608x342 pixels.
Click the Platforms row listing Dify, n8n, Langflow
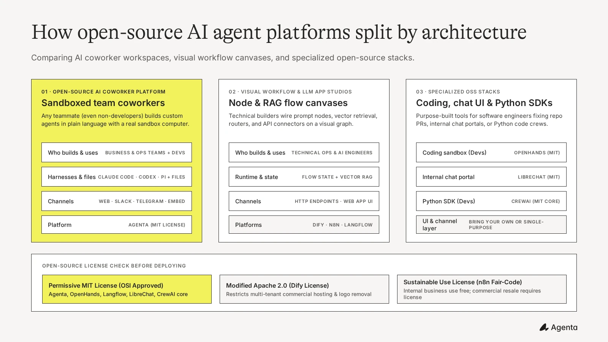tap(304, 225)
